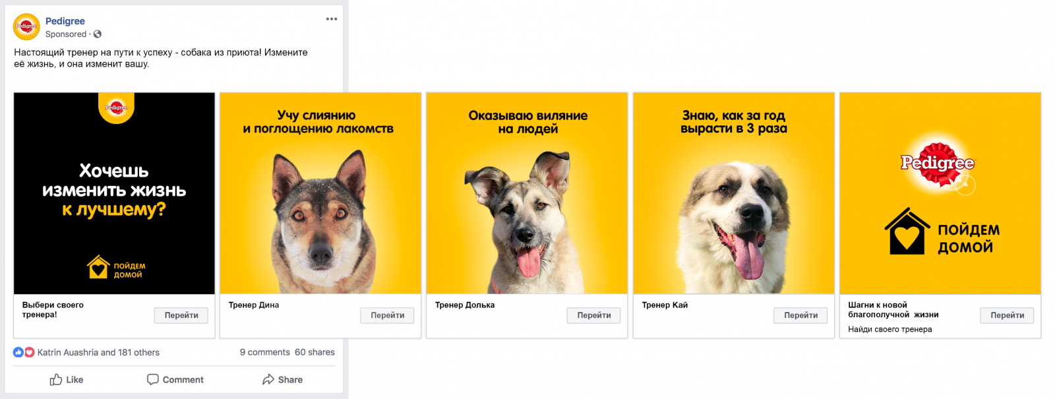Image resolution: width=1055 pixels, height=399 pixels.
Task: Open the black 'Хочешь изменить жизнь' carousel card
Action: pos(114,193)
